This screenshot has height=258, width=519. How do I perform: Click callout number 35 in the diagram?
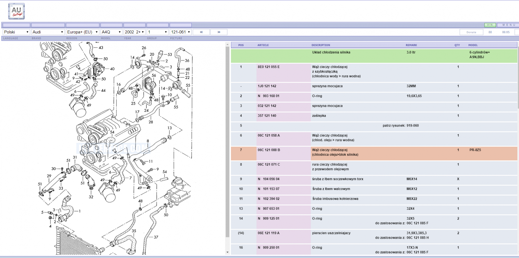click(134, 231)
